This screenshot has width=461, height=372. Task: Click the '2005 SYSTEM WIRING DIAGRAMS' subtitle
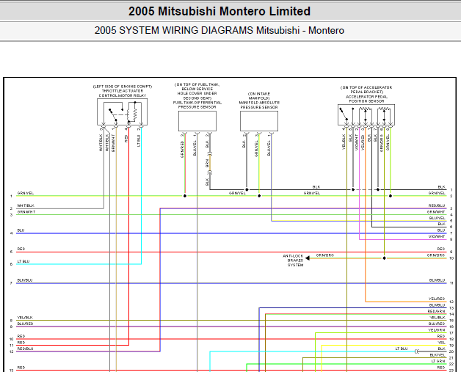click(x=175, y=30)
